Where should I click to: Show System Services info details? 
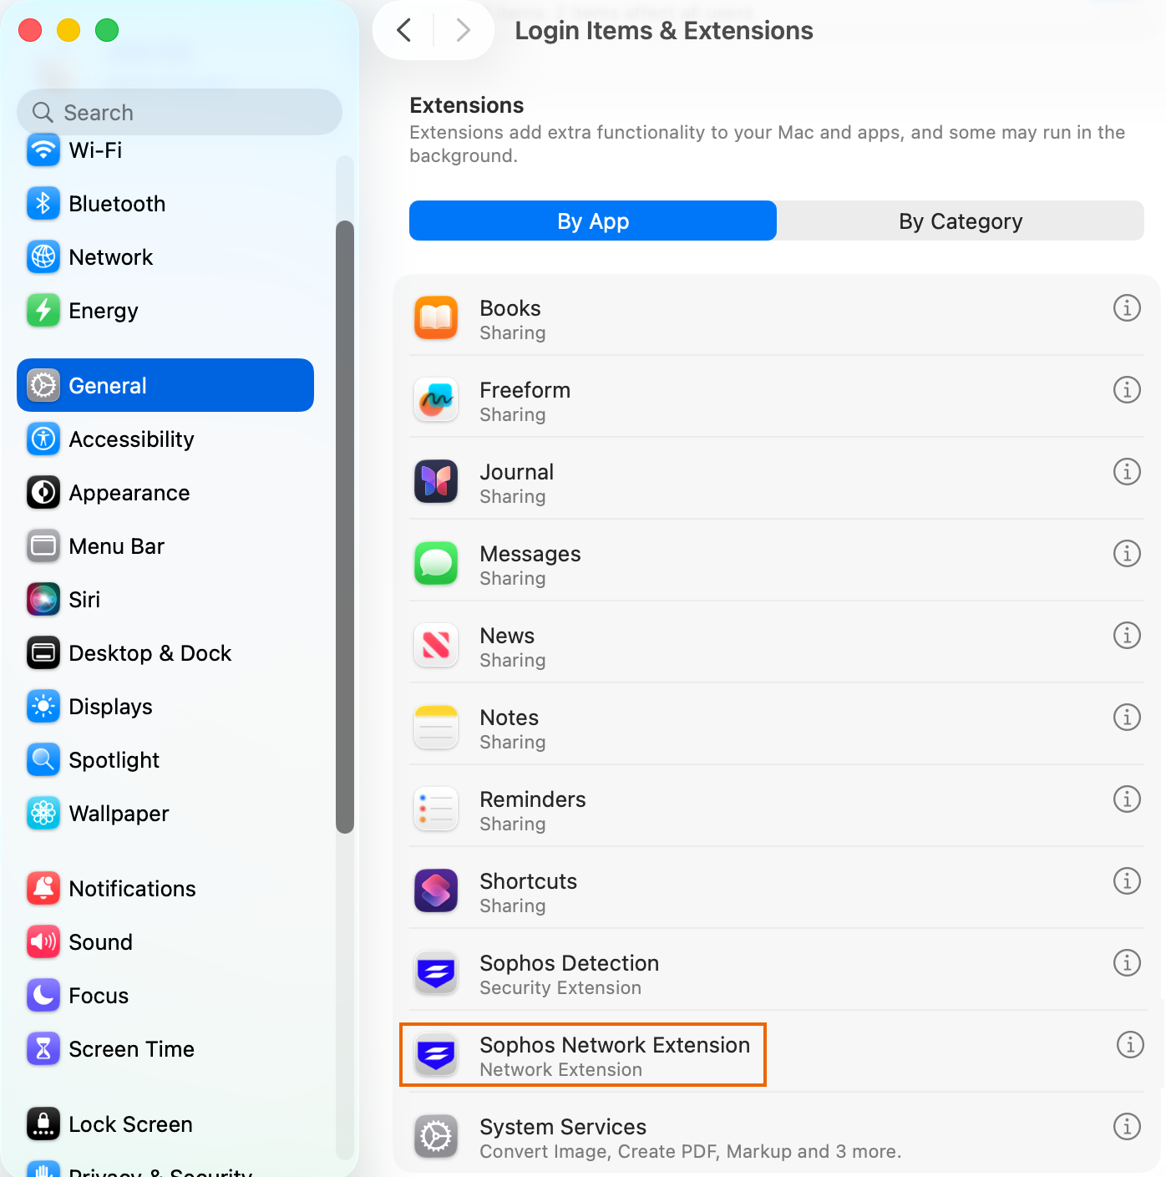1127,1127
